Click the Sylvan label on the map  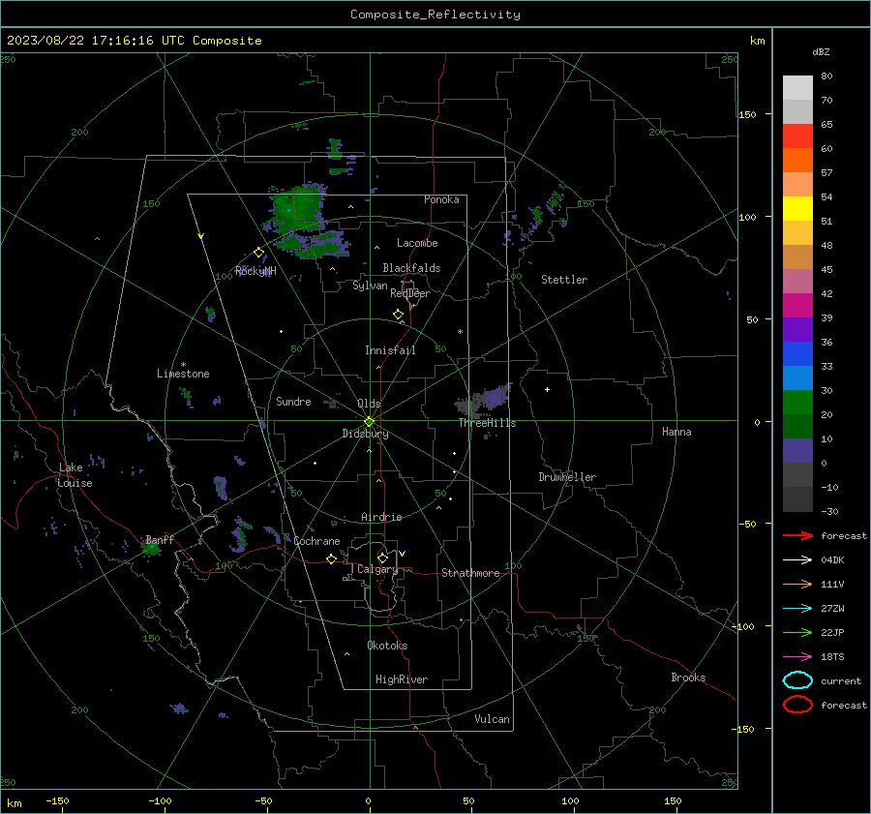click(370, 286)
